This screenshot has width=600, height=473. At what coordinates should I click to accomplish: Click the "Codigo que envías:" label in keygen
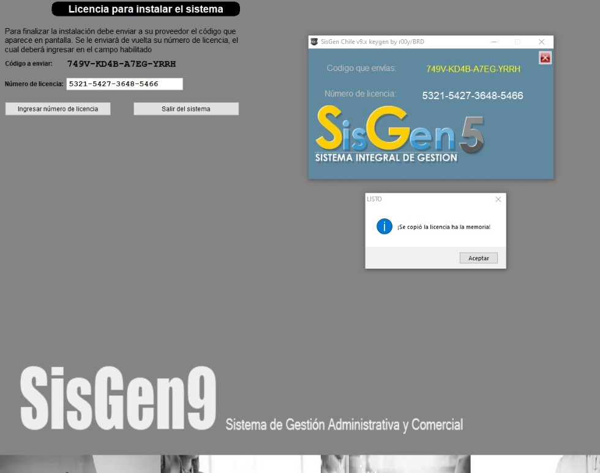(362, 68)
